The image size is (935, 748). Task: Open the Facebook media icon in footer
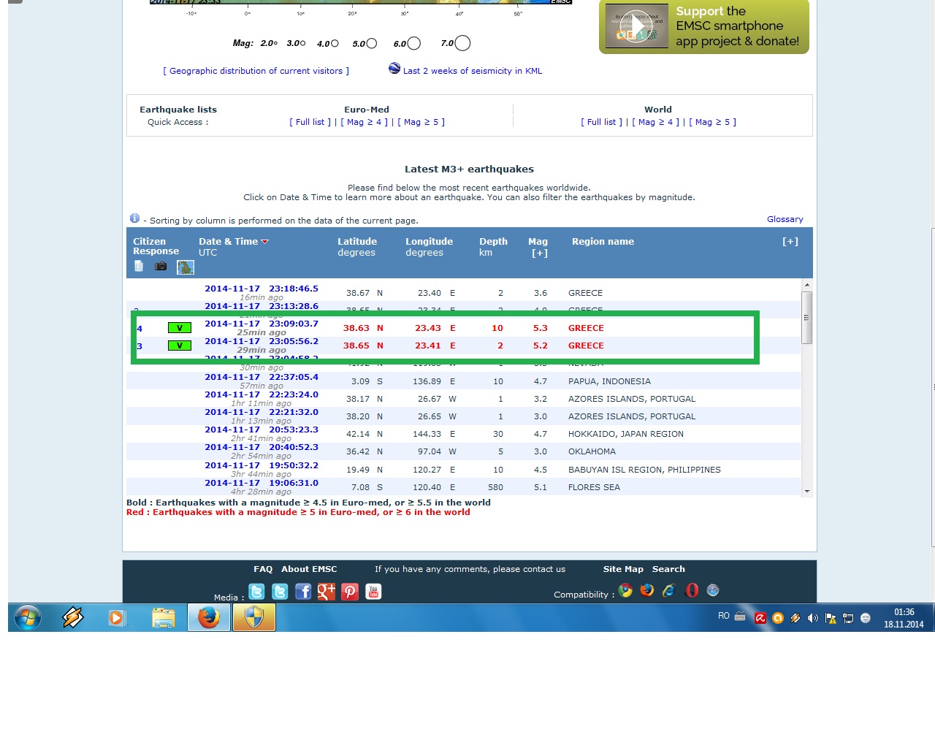click(x=303, y=592)
